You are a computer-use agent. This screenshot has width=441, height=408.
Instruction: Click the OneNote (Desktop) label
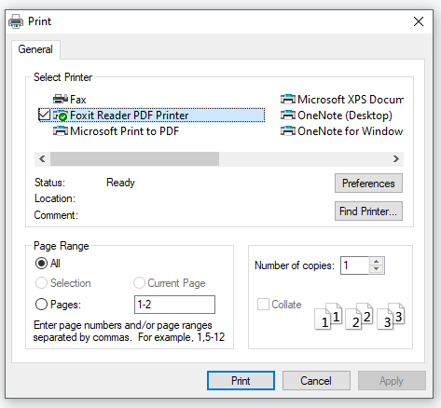click(x=345, y=116)
